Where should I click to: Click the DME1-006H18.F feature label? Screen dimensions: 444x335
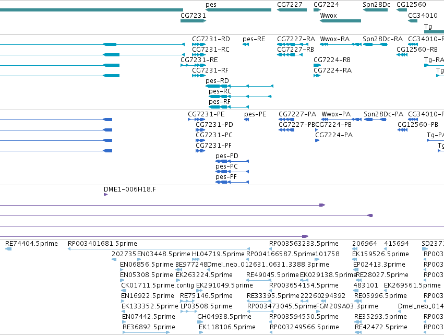130,190
